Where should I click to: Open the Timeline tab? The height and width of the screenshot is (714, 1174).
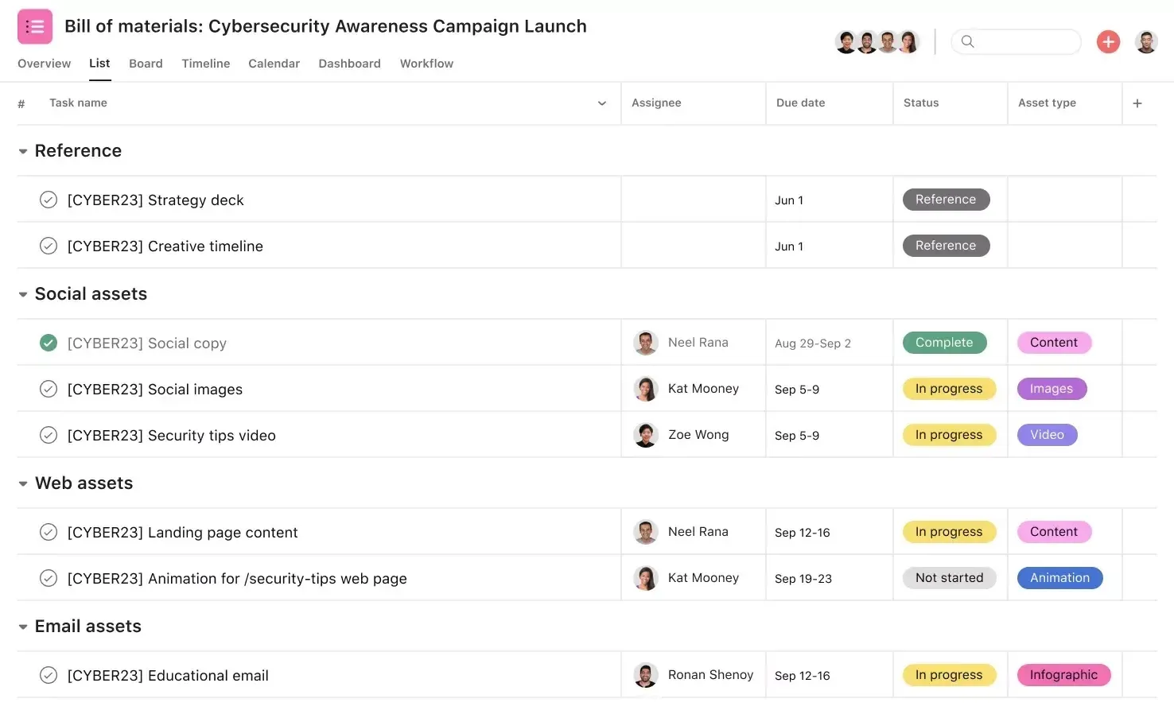point(205,64)
